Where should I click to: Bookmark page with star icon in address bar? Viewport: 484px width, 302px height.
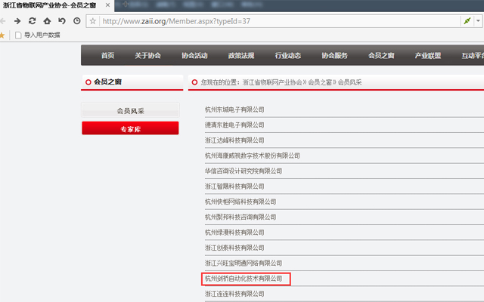click(x=92, y=21)
